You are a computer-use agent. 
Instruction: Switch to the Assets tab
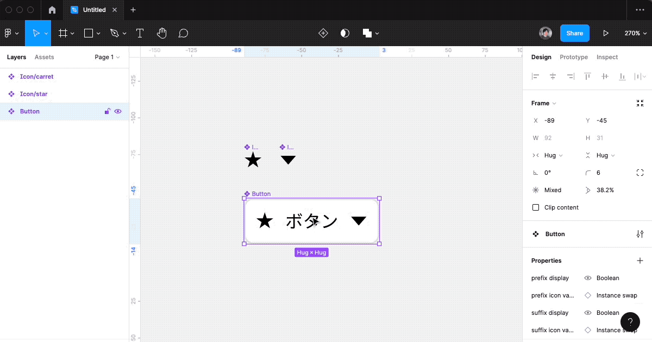tap(45, 57)
